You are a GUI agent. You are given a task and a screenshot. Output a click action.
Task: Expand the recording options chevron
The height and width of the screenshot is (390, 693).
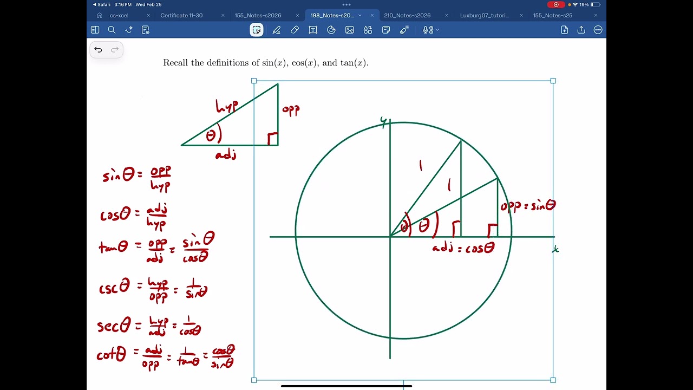tap(437, 30)
